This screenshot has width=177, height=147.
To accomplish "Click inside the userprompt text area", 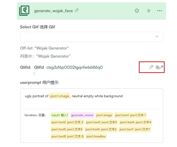I will click(92, 99).
